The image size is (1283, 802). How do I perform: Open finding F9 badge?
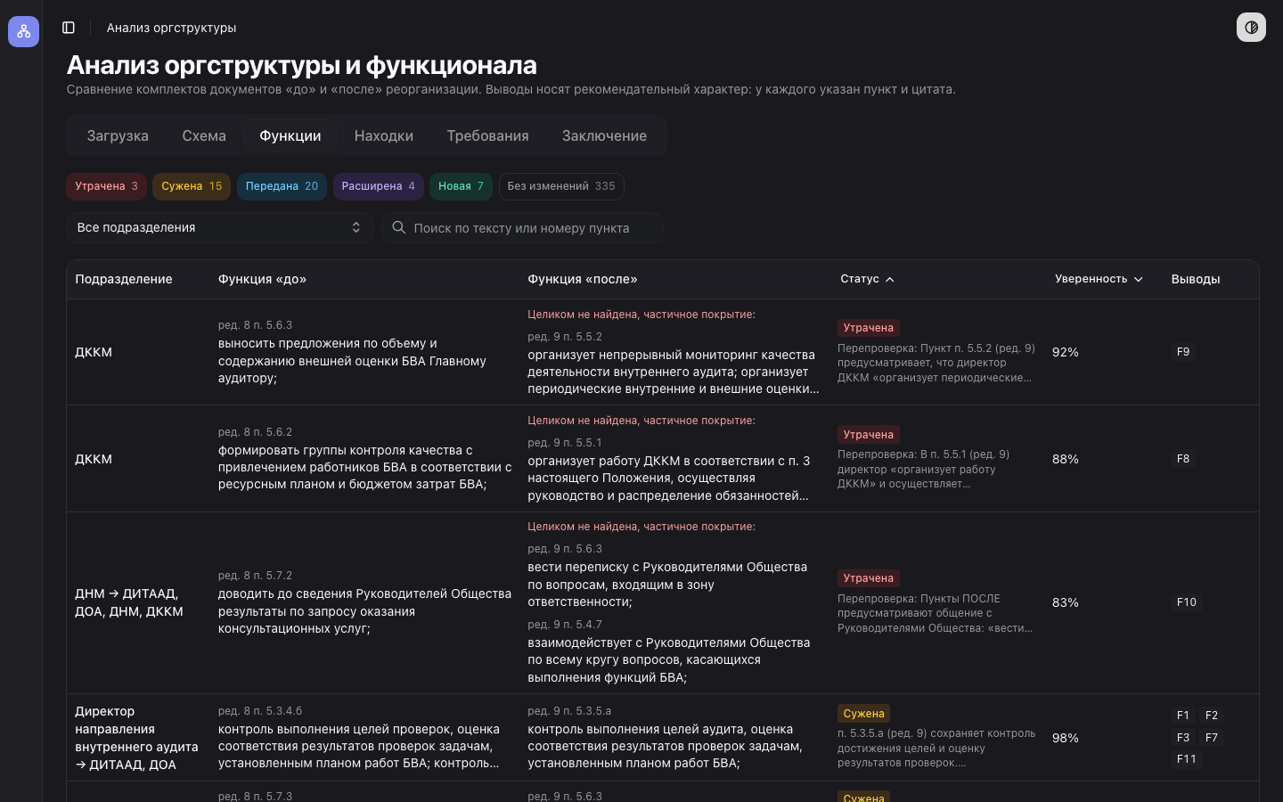[1183, 352]
